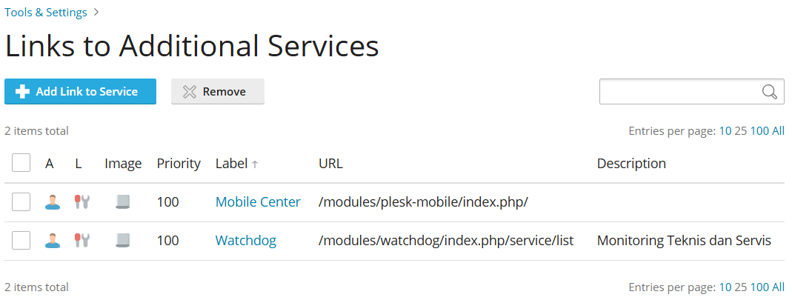Click the tools icon in Watchdog row
Viewport: 792px width, 300px height.
[81, 241]
